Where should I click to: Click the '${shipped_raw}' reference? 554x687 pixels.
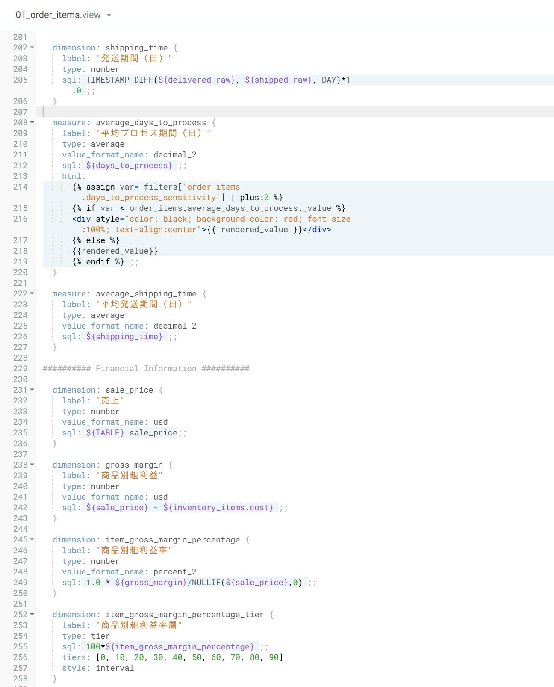pyautogui.click(x=279, y=80)
